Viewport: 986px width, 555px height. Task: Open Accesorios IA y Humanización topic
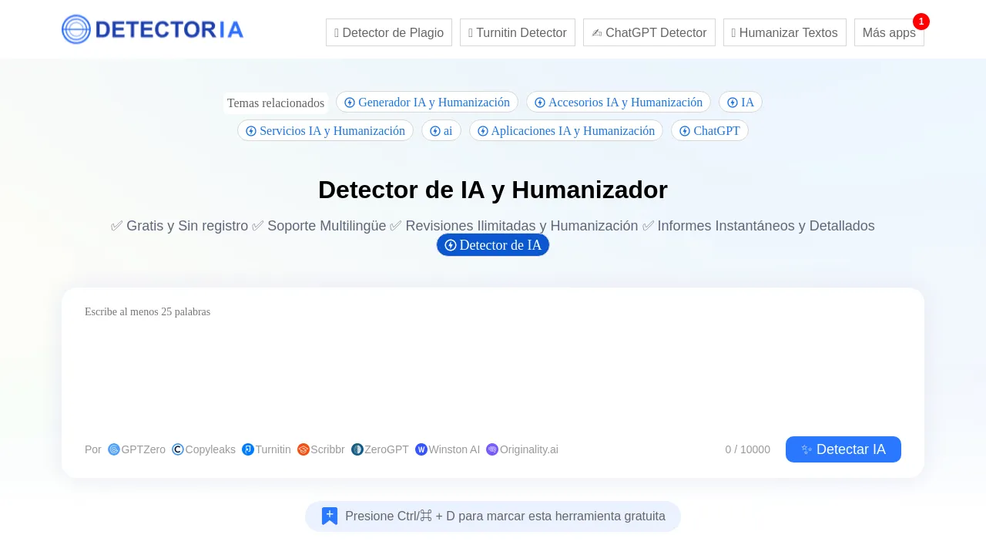pos(619,102)
